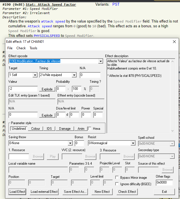Click the Load Effect button
180x199 pixels.
(x=17, y=192)
